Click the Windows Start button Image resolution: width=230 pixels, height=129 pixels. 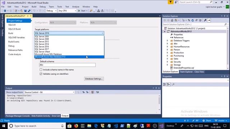click(4, 126)
